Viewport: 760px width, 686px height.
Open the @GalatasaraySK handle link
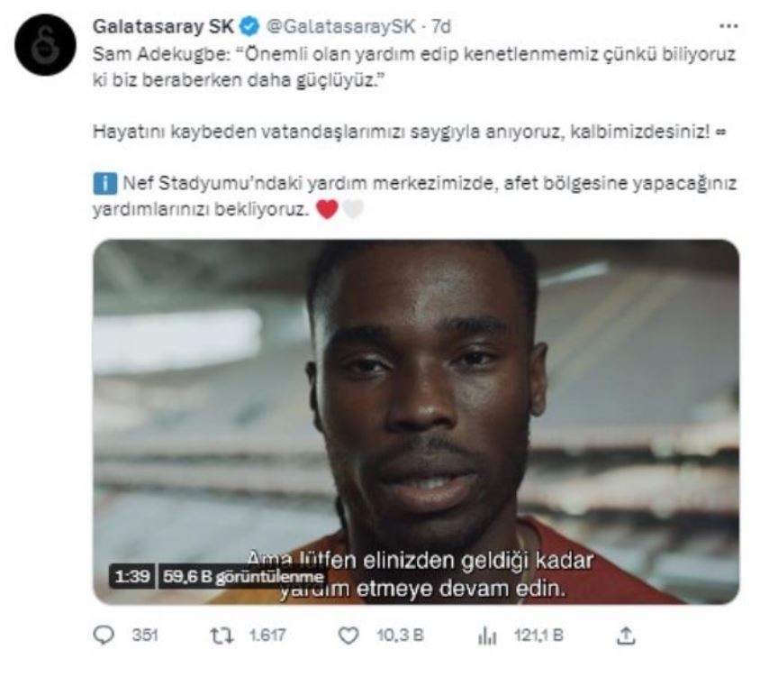coord(341,27)
